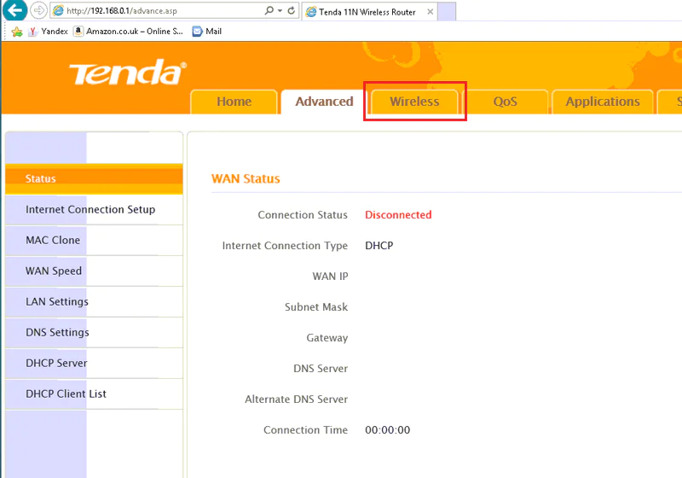Expand the address bar search dropdown arrow

tap(279, 11)
